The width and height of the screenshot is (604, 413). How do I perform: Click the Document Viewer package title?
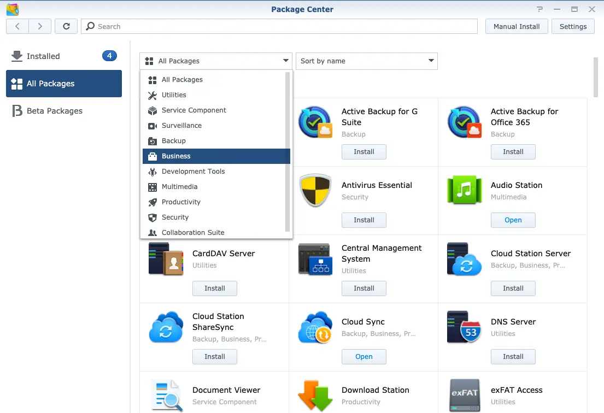[x=226, y=390]
